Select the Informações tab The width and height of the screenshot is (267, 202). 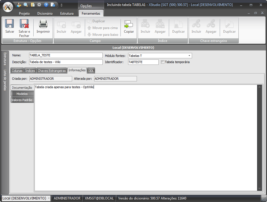[77, 70]
